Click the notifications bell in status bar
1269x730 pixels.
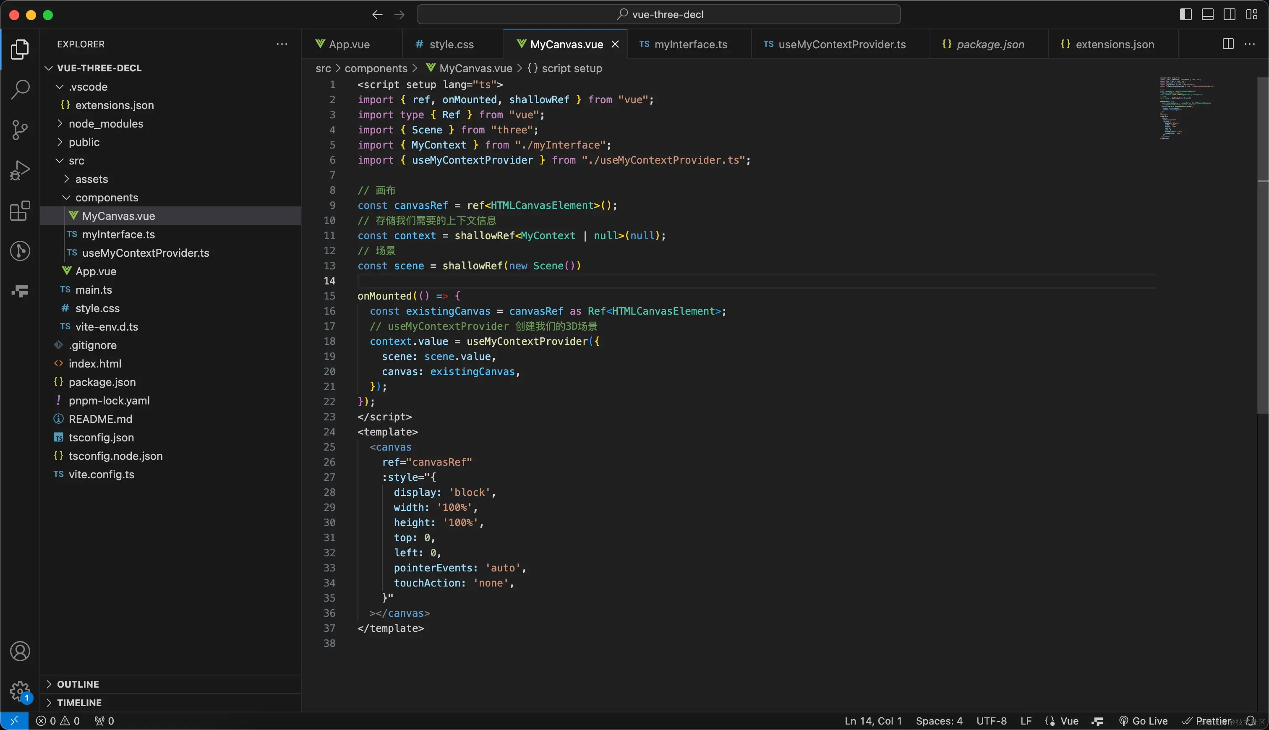click(x=1251, y=721)
